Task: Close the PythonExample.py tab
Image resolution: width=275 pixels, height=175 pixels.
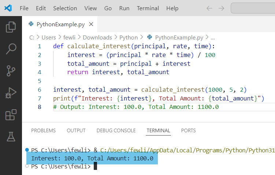Action: [91, 24]
